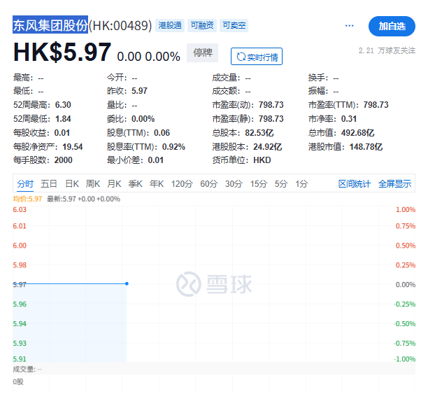The width and height of the screenshot is (421, 394).
Task: Switch to the 年K chart tab
Action: 157,184
